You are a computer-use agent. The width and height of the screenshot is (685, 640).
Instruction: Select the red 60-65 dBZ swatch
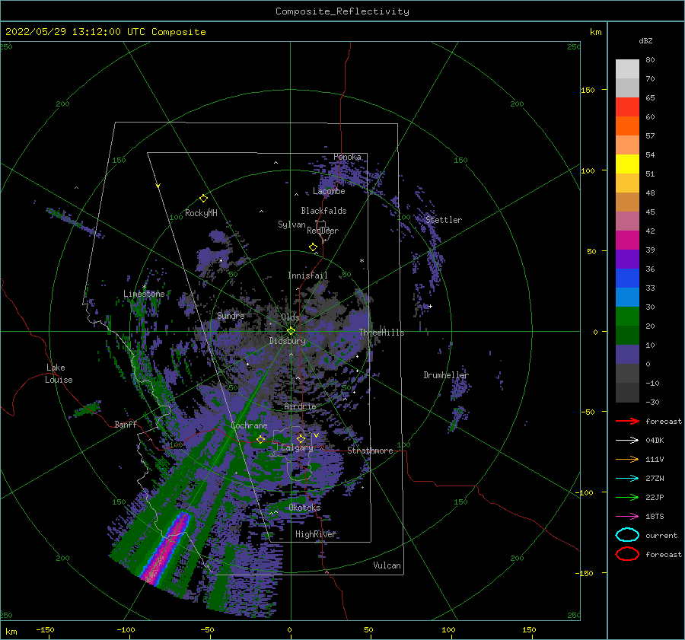627,107
